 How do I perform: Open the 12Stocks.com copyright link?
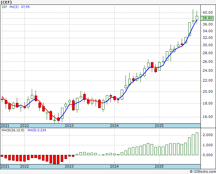click(203, 171)
